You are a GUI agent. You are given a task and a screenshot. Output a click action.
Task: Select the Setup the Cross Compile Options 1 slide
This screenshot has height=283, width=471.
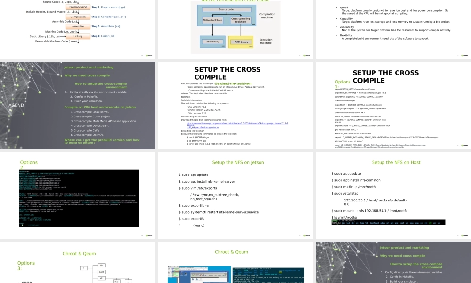[x=393, y=105]
